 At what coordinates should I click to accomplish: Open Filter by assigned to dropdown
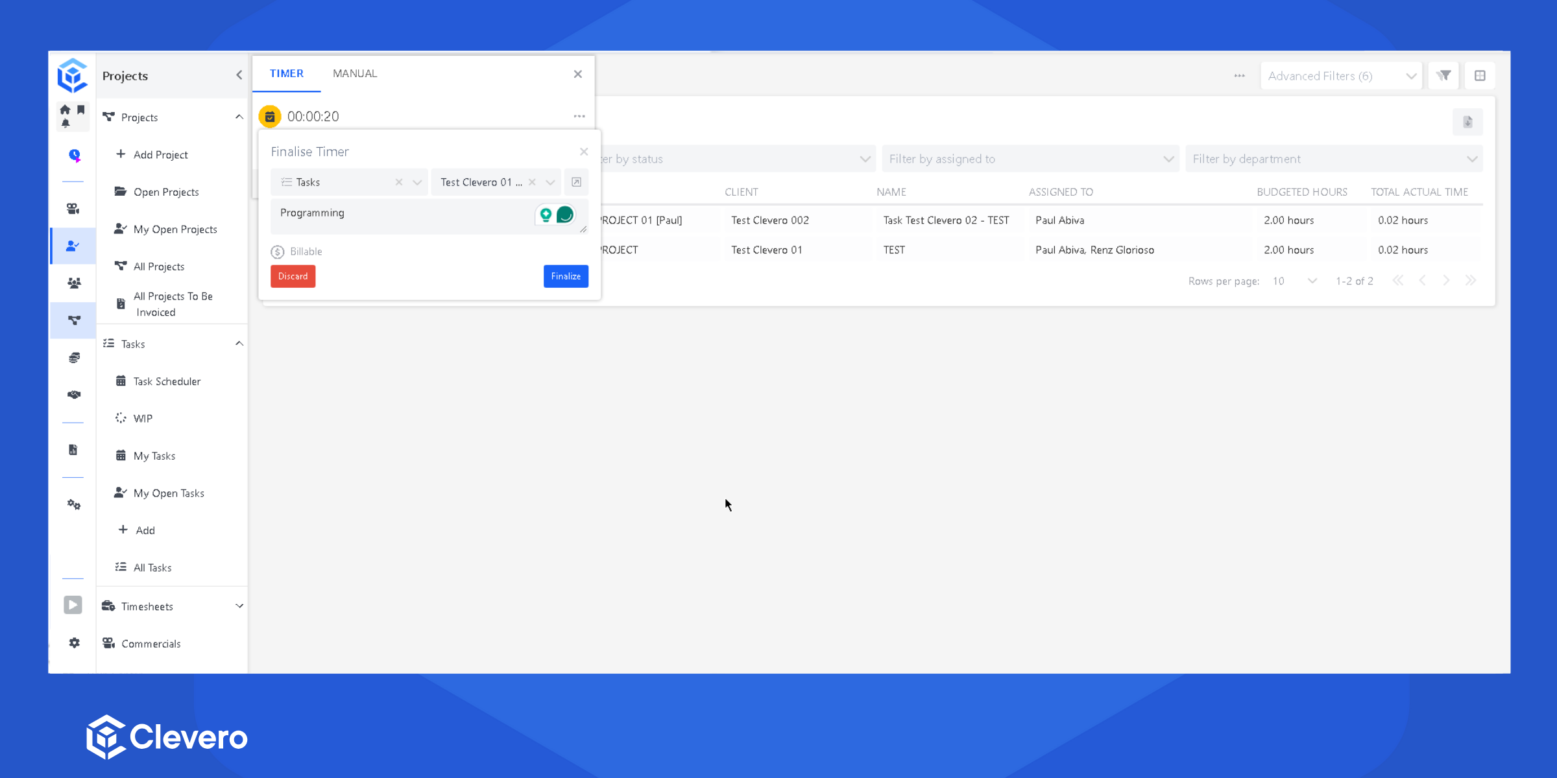(1030, 159)
